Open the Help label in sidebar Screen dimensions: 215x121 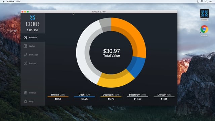pyautogui.click(x=31, y=101)
